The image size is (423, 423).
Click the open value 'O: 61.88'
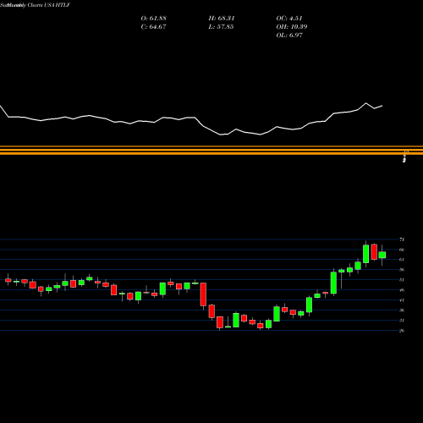pos(153,19)
